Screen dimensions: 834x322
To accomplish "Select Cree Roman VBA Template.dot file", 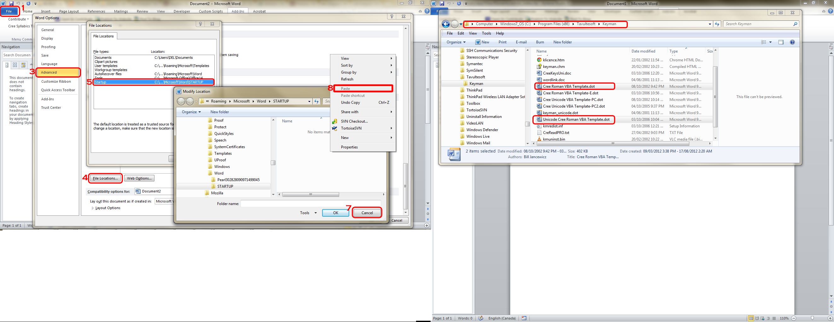I will 569,86.
